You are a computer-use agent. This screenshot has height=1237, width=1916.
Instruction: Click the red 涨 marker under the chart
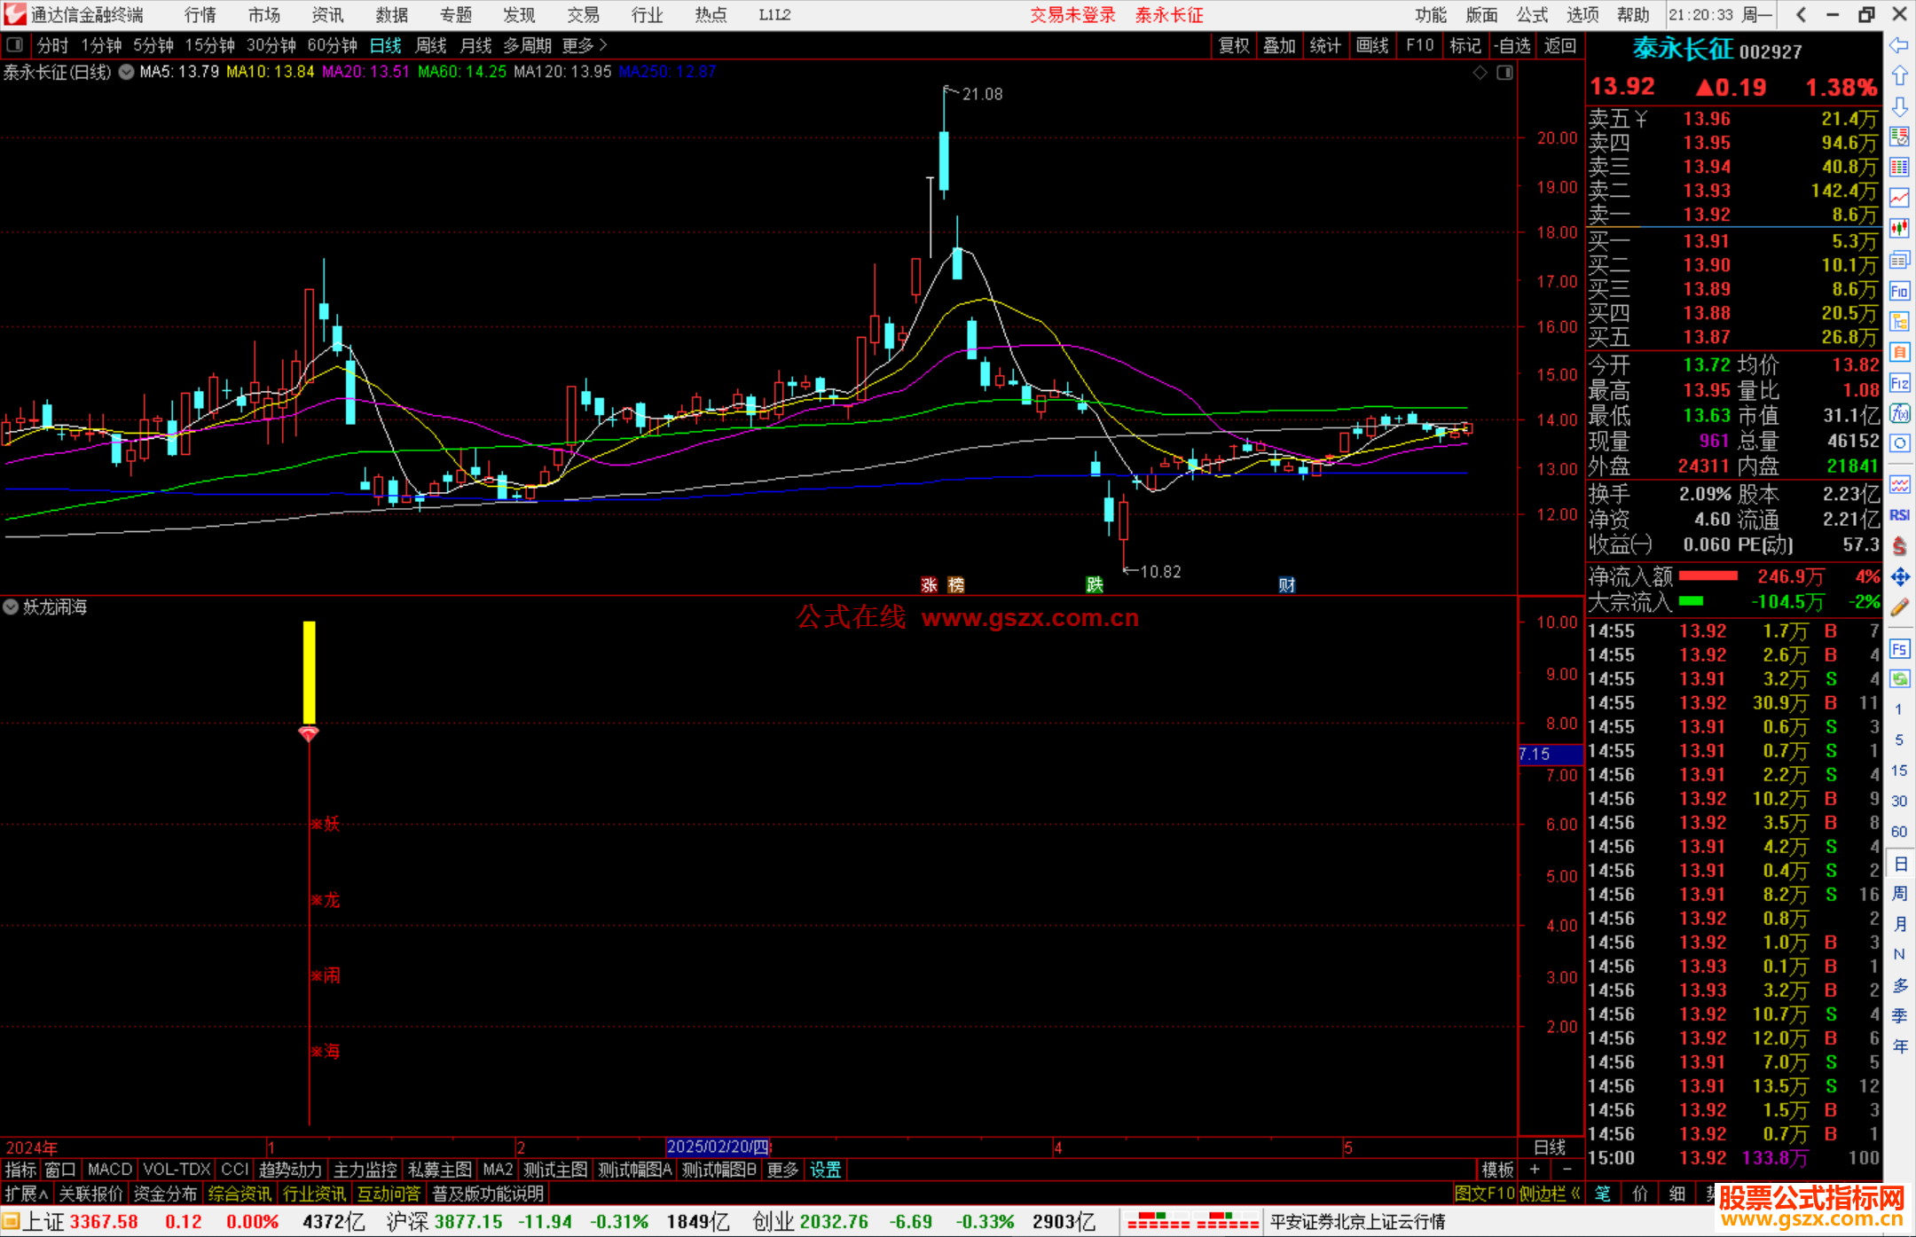point(930,584)
